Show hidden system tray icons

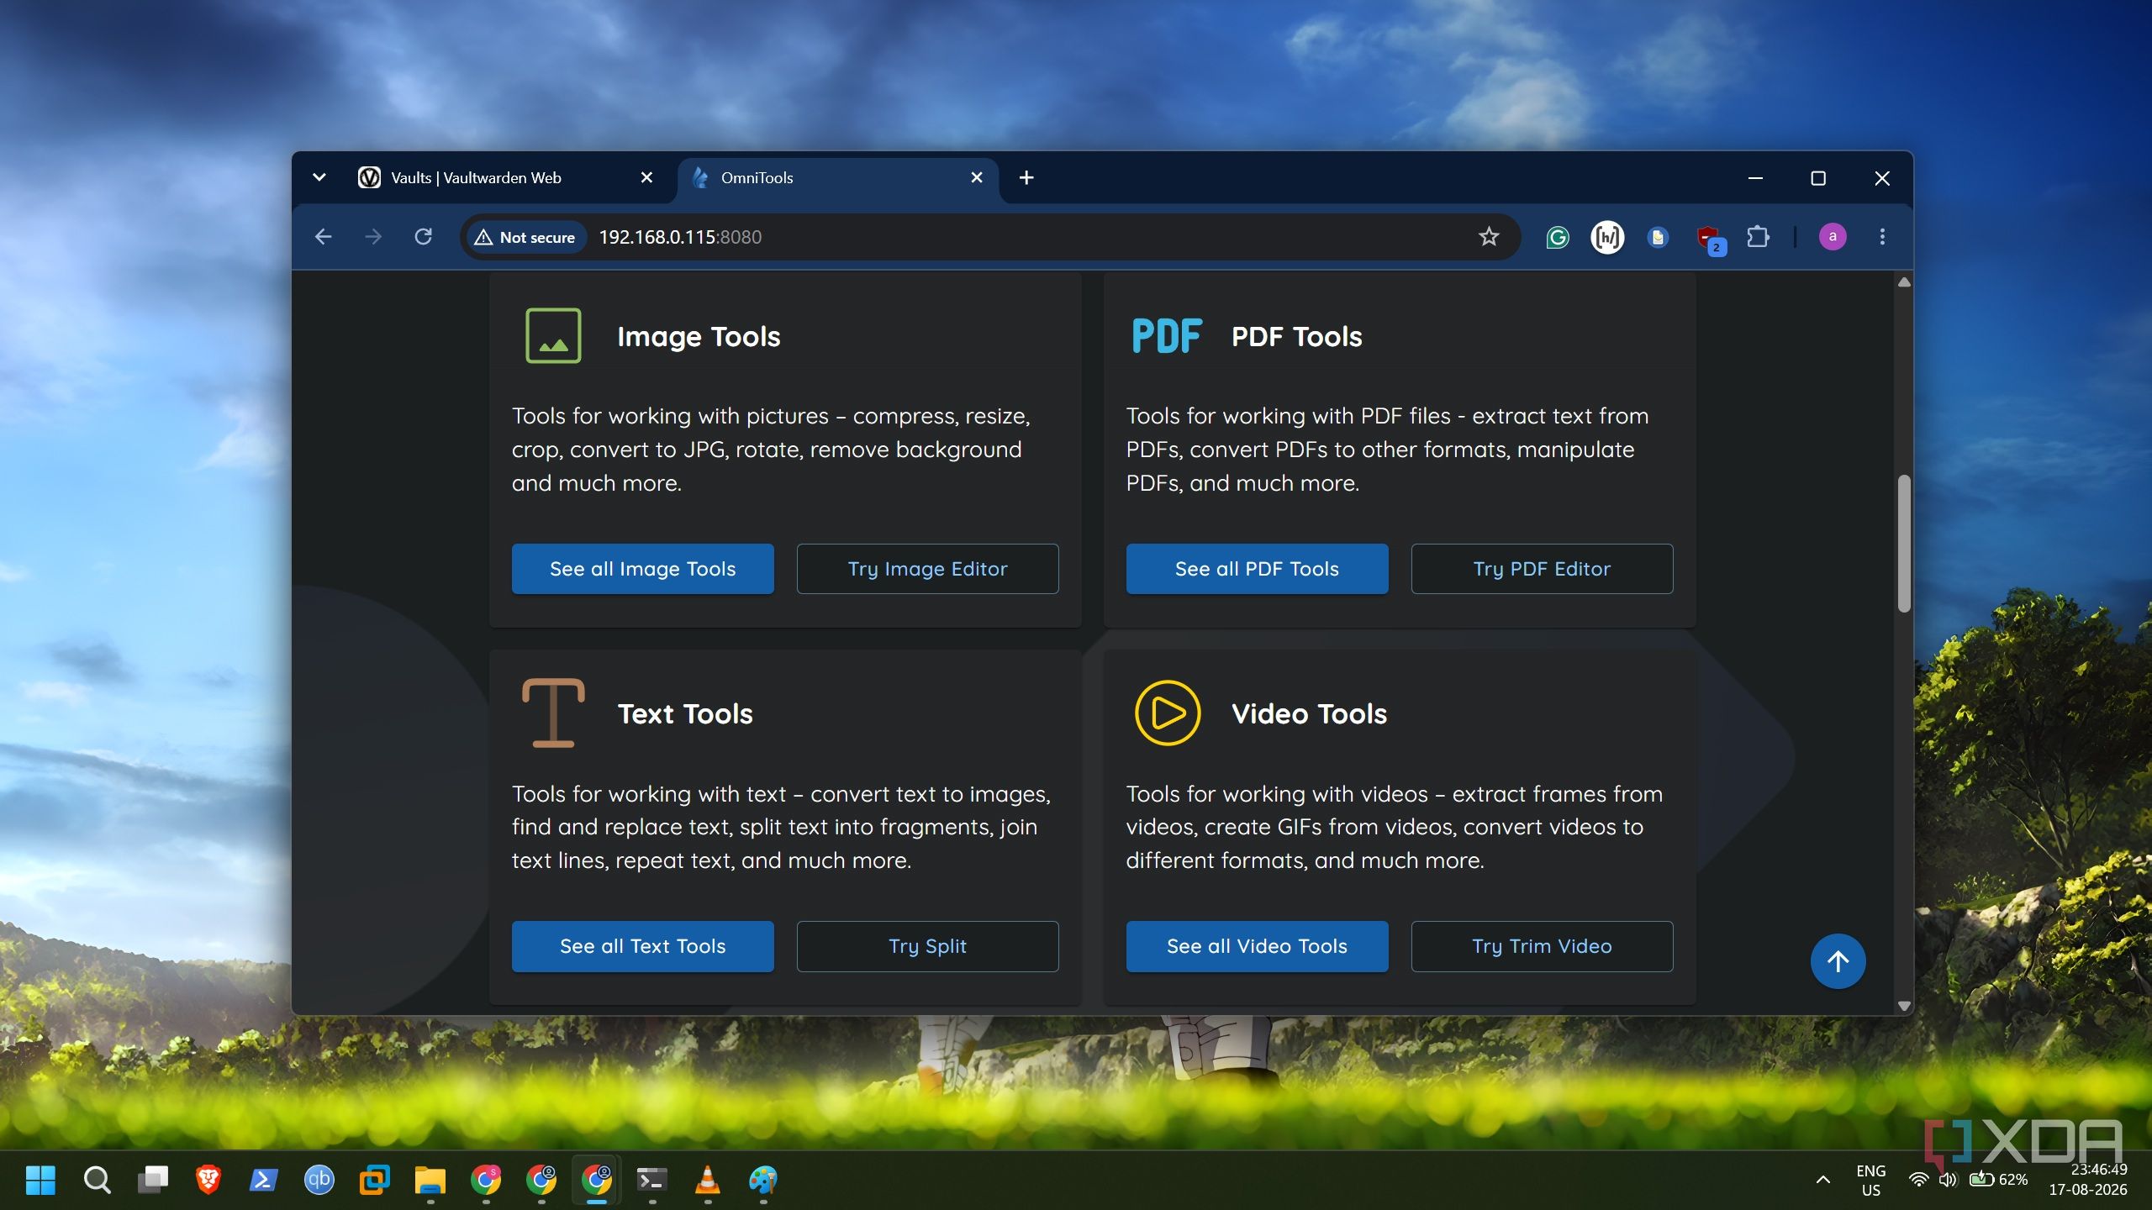click(1822, 1180)
